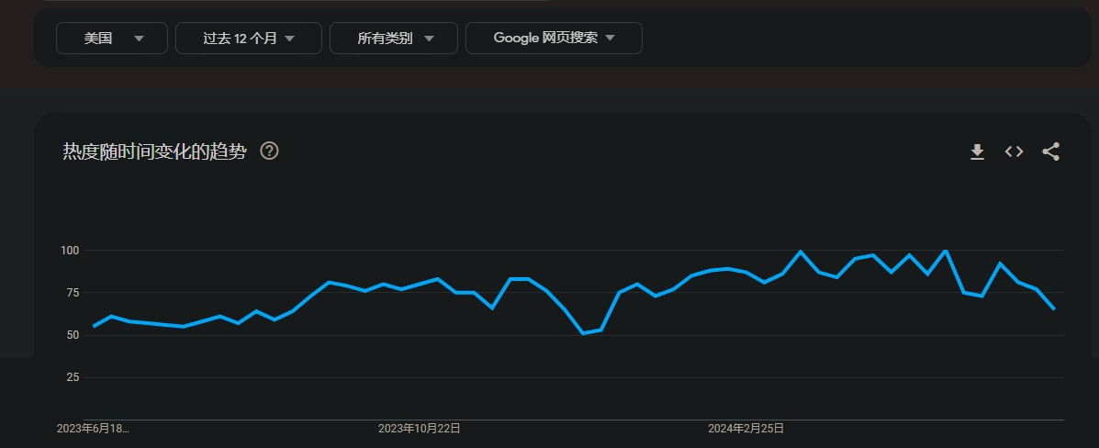Image resolution: width=1099 pixels, height=448 pixels.
Task: Click the embed code icon
Action: (1014, 151)
